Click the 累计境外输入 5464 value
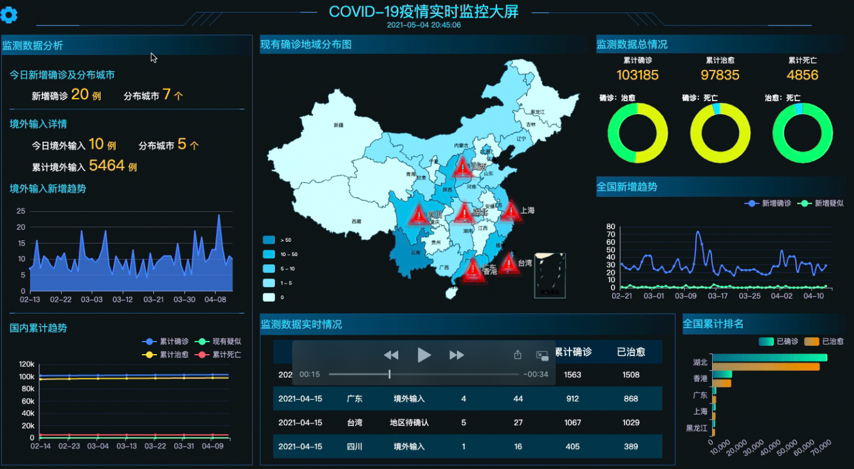This screenshot has width=854, height=469. tap(107, 165)
